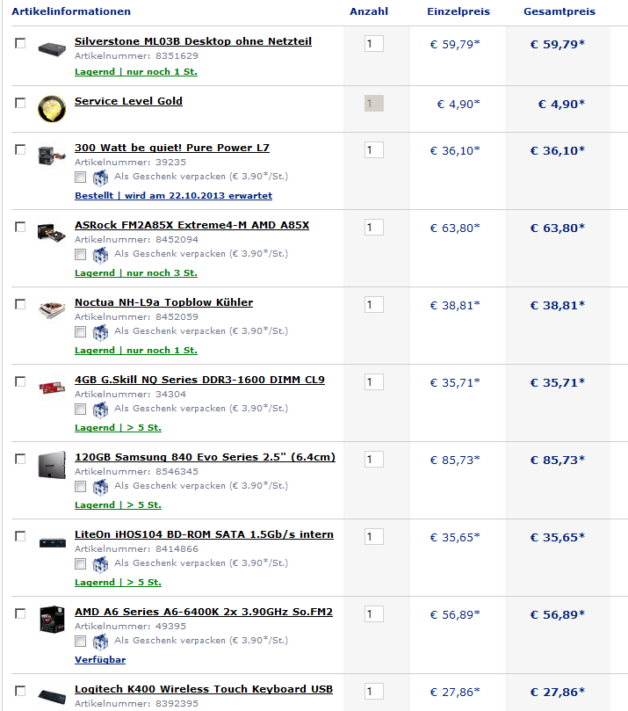This screenshot has width=628, height=711.
Task: Enable gift wrapping for Samsung 840 Evo
Action: pos(80,487)
